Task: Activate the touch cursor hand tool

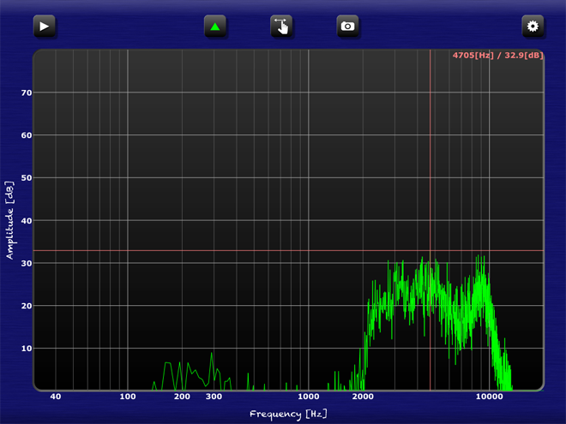Action: point(281,27)
